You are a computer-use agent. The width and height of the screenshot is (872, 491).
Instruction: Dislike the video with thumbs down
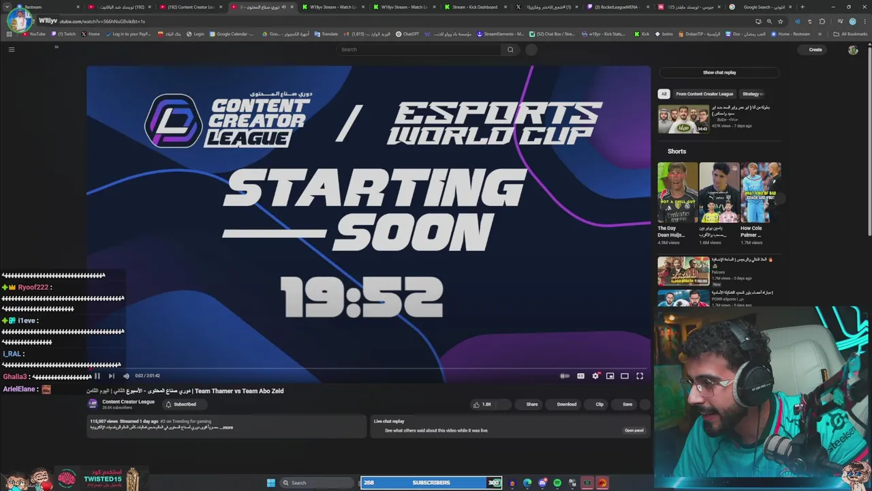[504, 404]
